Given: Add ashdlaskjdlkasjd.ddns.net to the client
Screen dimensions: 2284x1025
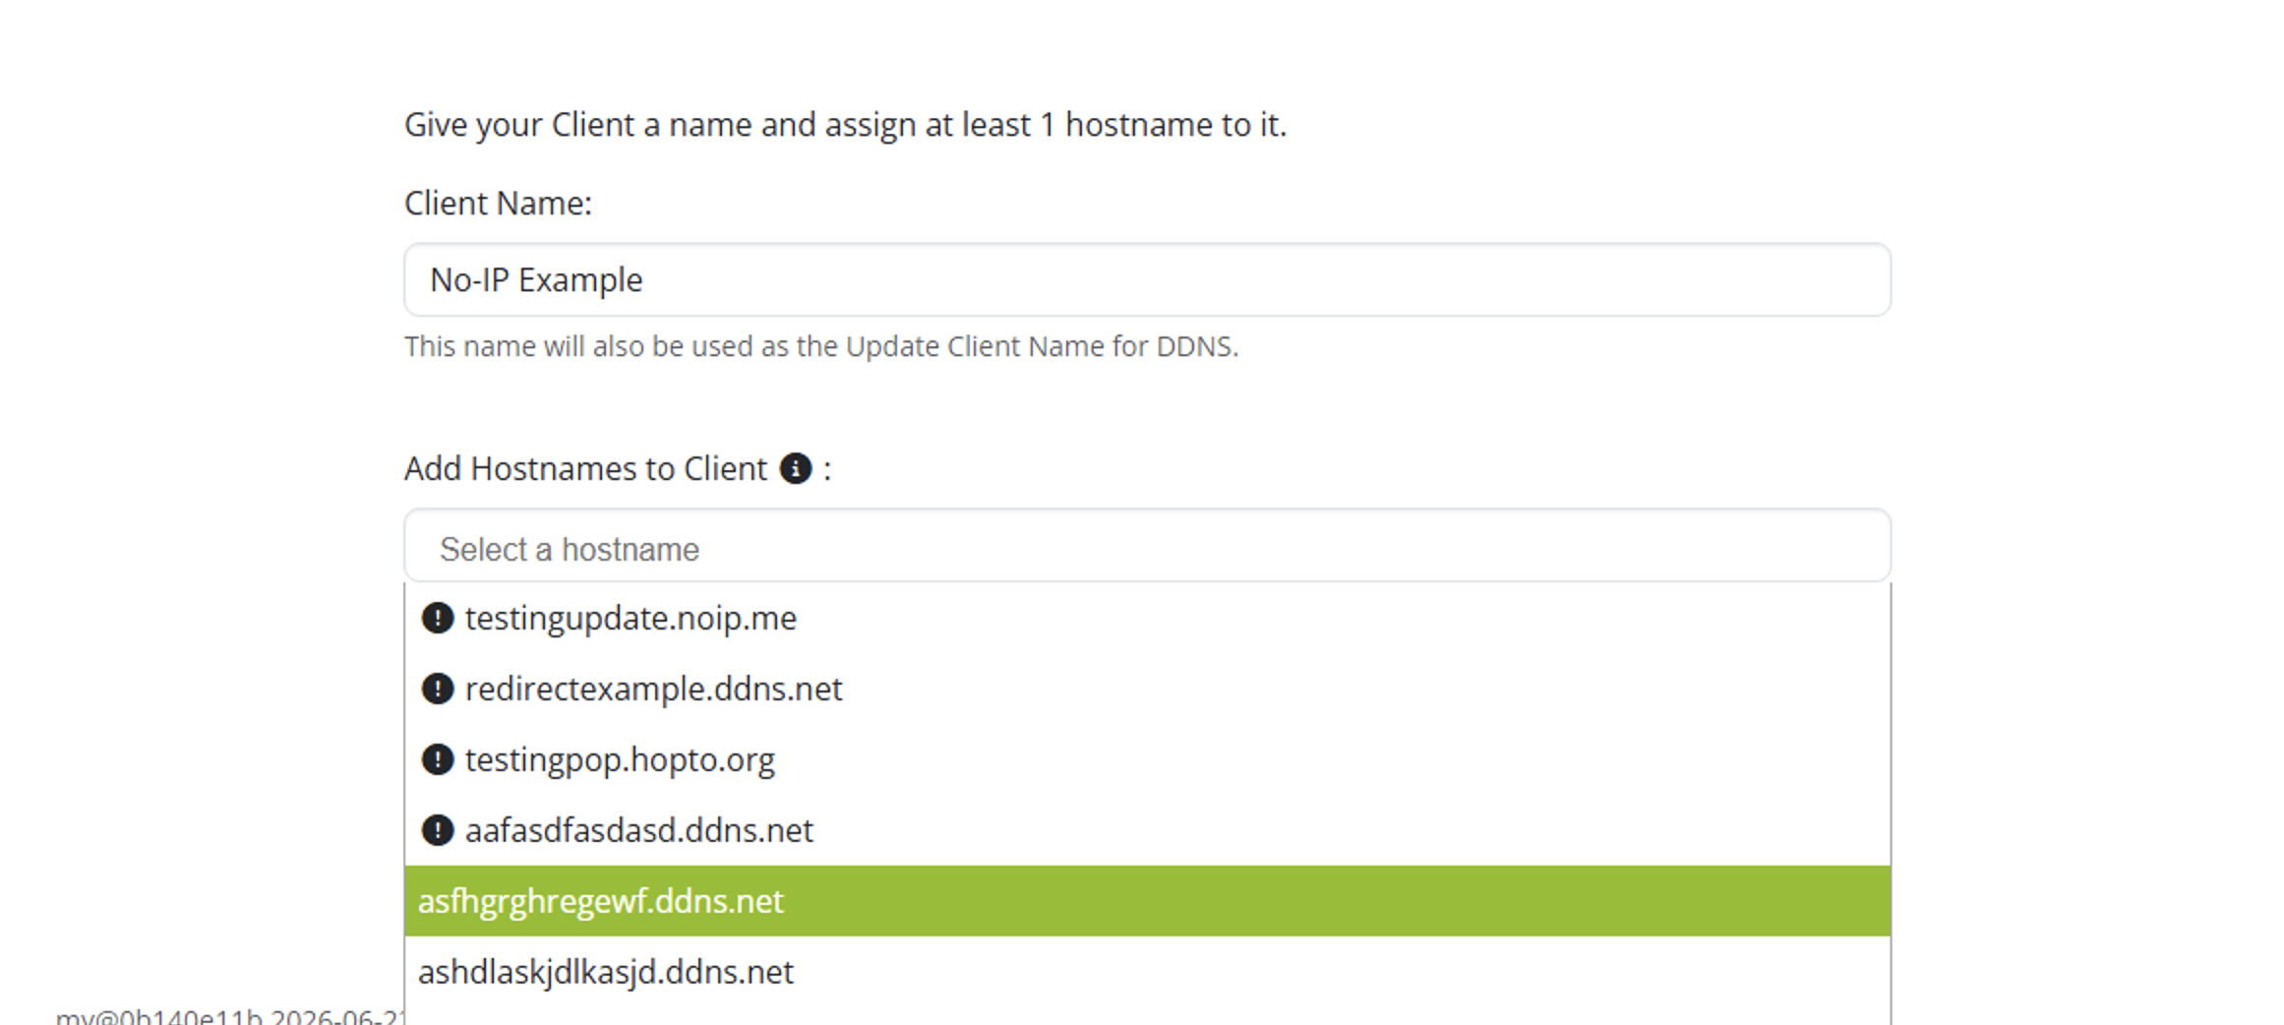Looking at the screenshot, I should click(x=1147, y=972).
